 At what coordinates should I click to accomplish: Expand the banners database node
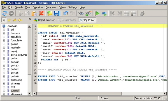(4, 33)
